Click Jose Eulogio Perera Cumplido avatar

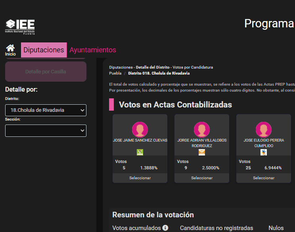264,129
